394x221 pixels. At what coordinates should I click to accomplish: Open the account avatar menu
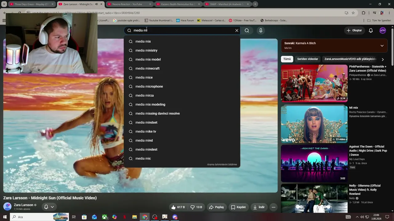click(x=383, y=30)
